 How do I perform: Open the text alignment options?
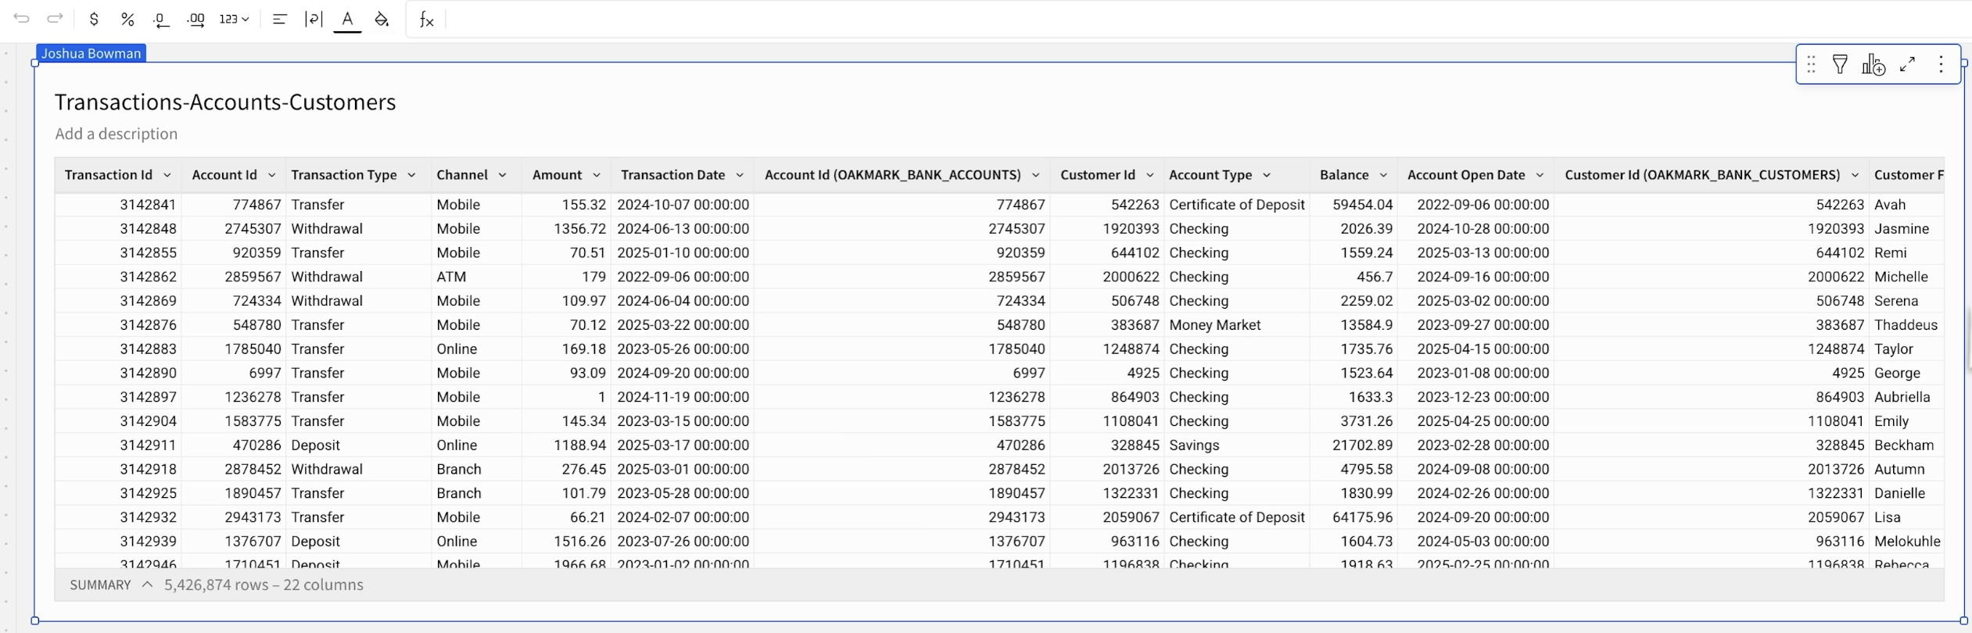coord(279,20)
